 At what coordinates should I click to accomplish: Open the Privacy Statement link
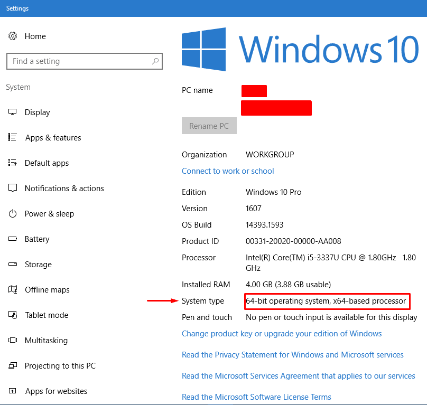(x=292, y=355)
